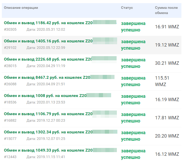
Task: Click amount 19.12 WMZ
Action: point(167,45)
